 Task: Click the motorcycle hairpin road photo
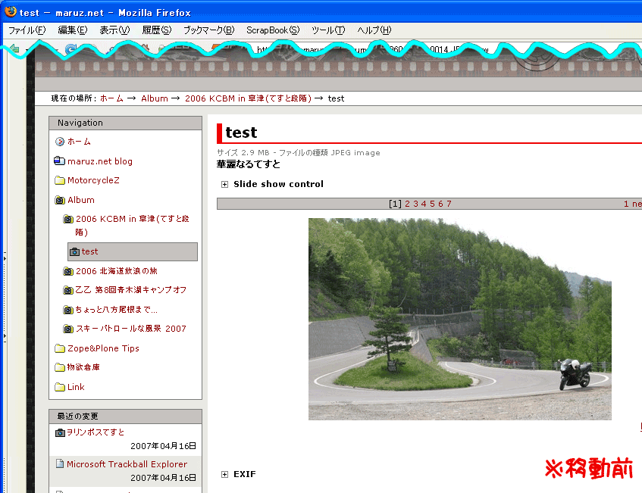click(460, 319)
